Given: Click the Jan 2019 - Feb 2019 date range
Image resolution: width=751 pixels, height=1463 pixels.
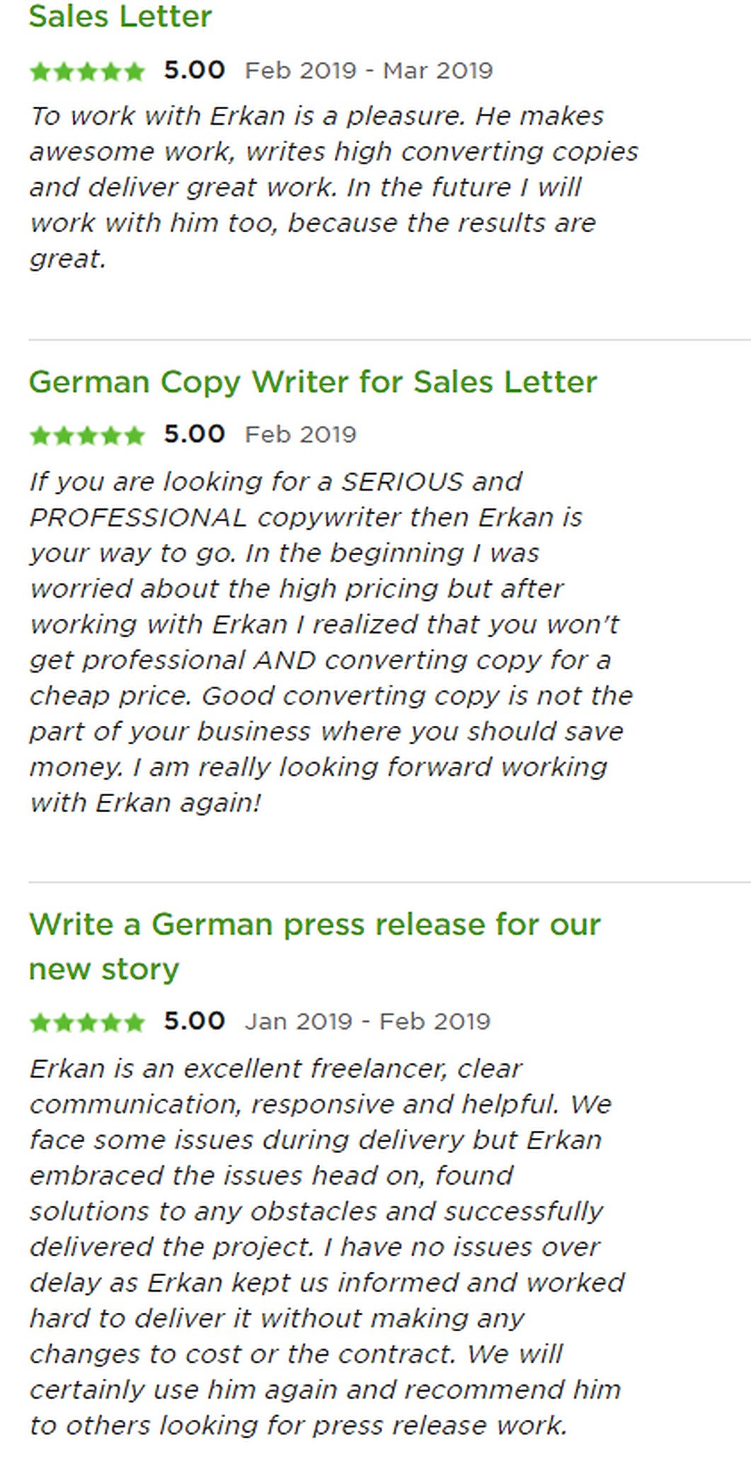Looking at the screenshot, I should 367,1022.
